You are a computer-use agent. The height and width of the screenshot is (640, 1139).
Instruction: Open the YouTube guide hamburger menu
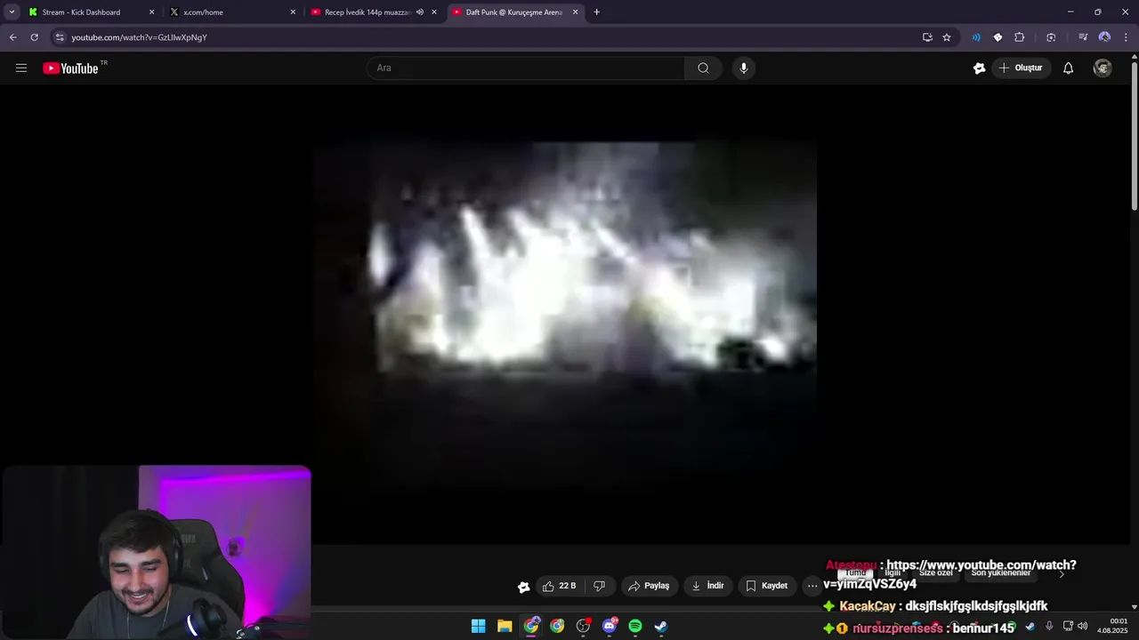(21, 68)
